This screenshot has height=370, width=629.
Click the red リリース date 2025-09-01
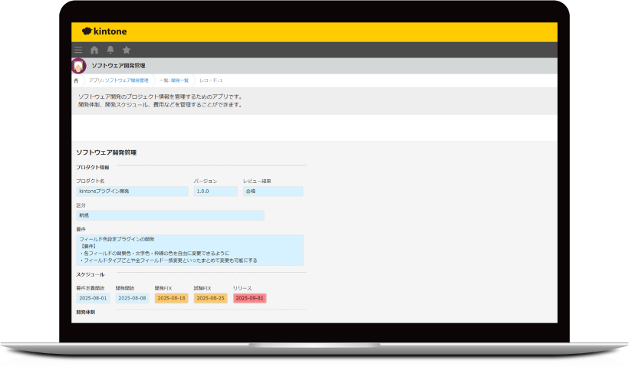(249, 298)
